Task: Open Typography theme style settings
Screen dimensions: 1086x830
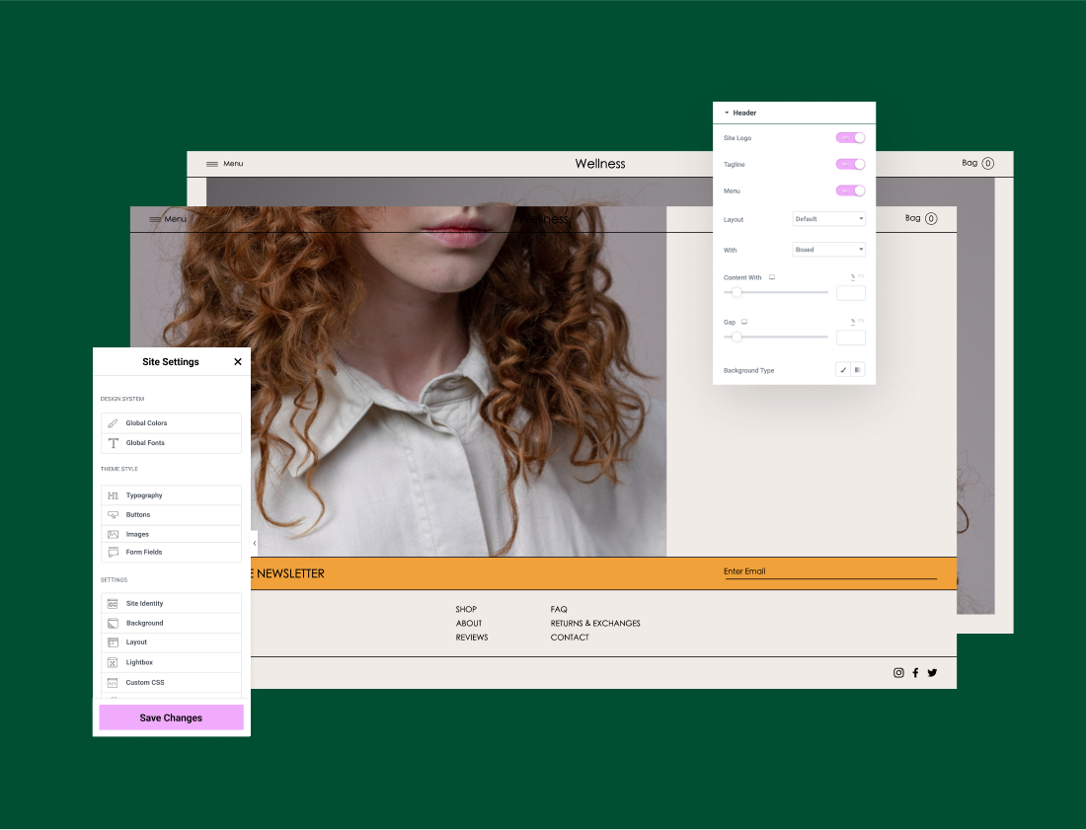Action: click(144, 495)
